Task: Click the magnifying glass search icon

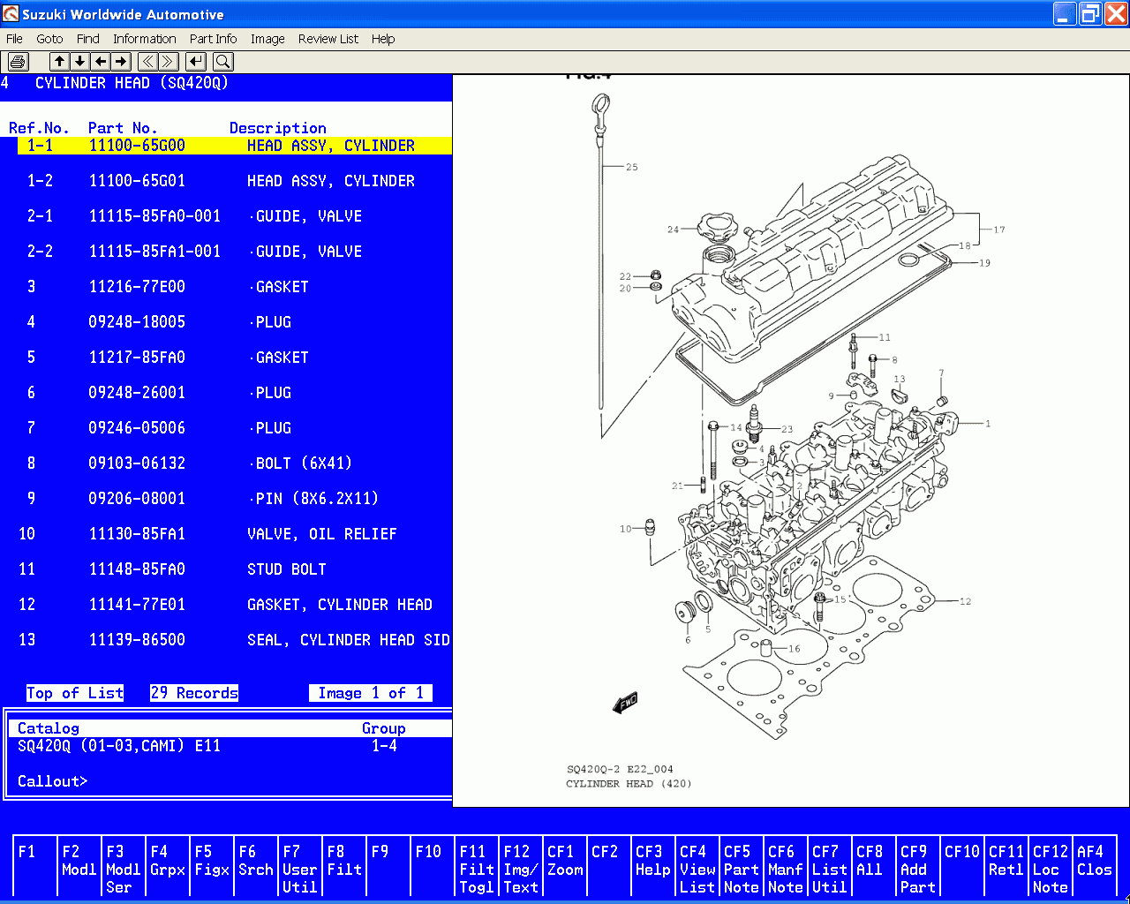Action: [x=223, y=61]
